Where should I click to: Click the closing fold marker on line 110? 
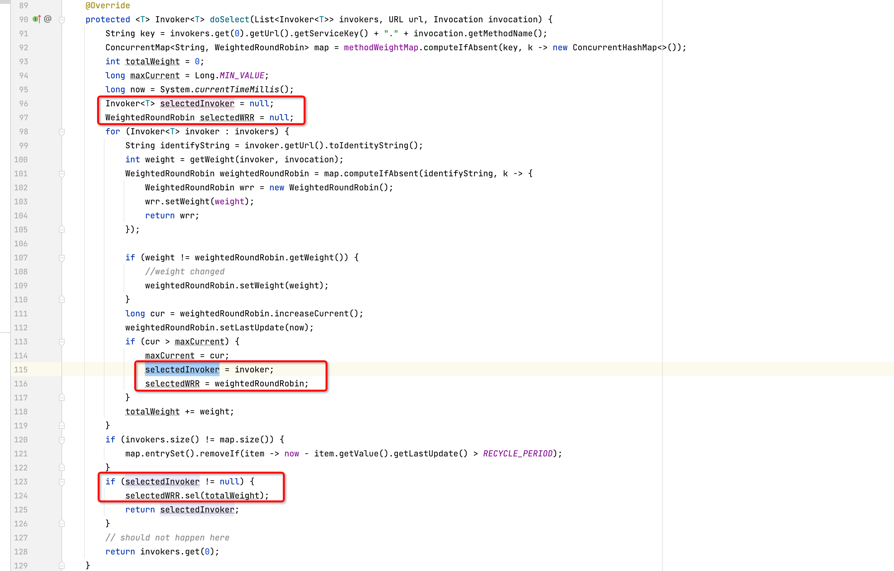62,300
